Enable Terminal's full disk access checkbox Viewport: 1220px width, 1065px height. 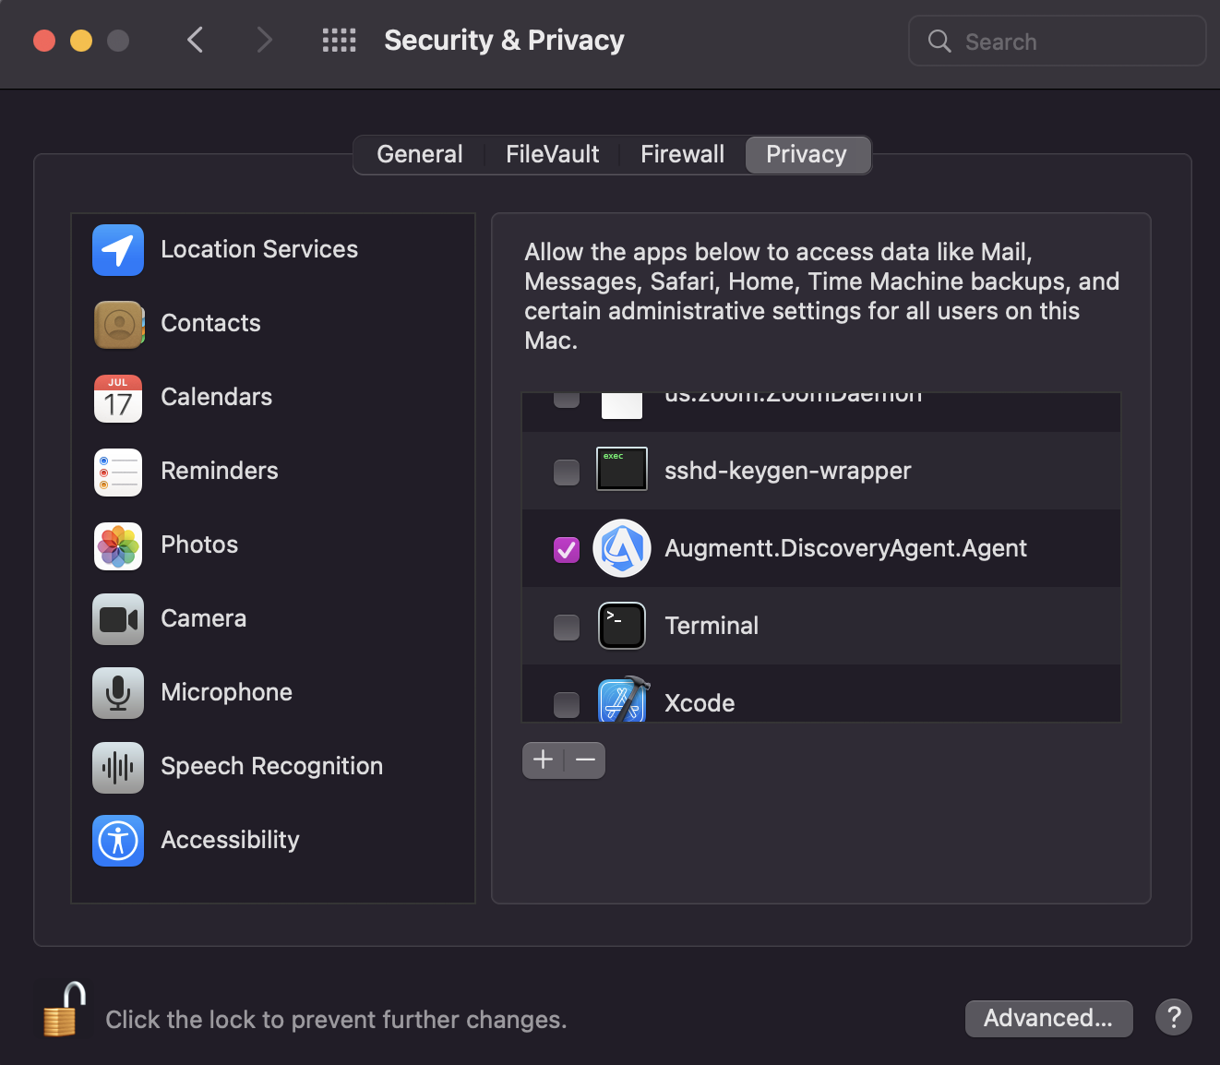(x=566, y=627)
